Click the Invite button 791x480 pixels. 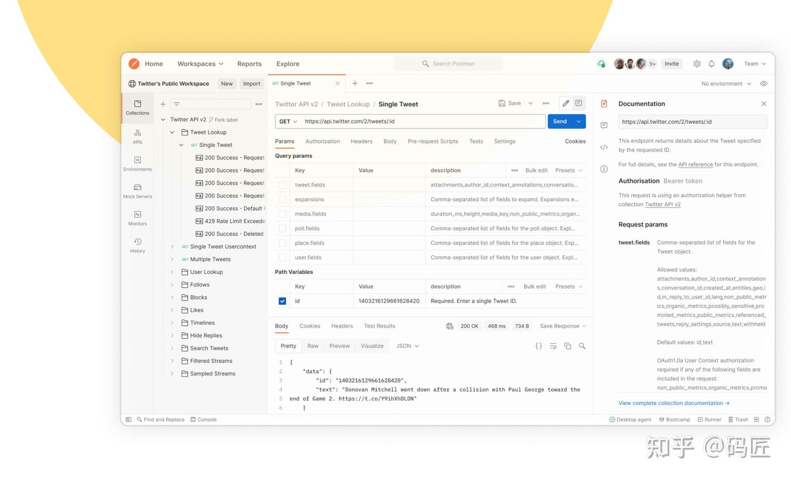(x=671, y=64)
